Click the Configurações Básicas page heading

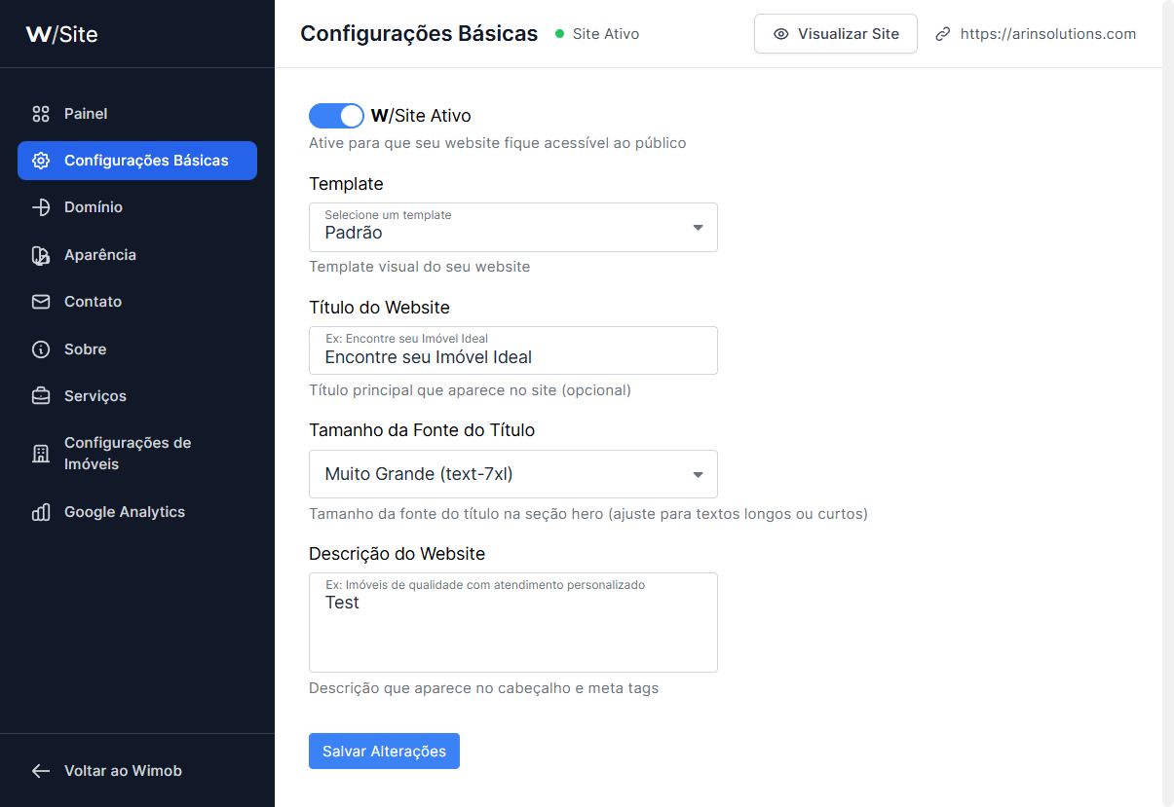click(x=419, y=34)
